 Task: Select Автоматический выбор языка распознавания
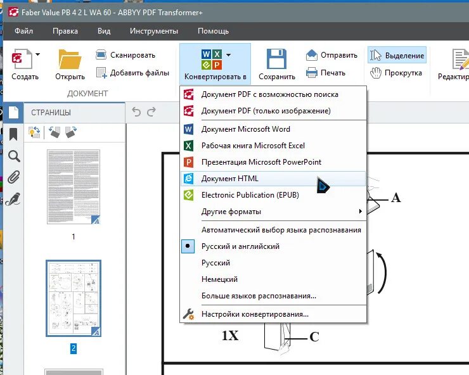273,230
